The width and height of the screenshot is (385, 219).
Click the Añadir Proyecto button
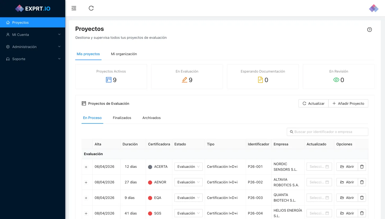348,103
